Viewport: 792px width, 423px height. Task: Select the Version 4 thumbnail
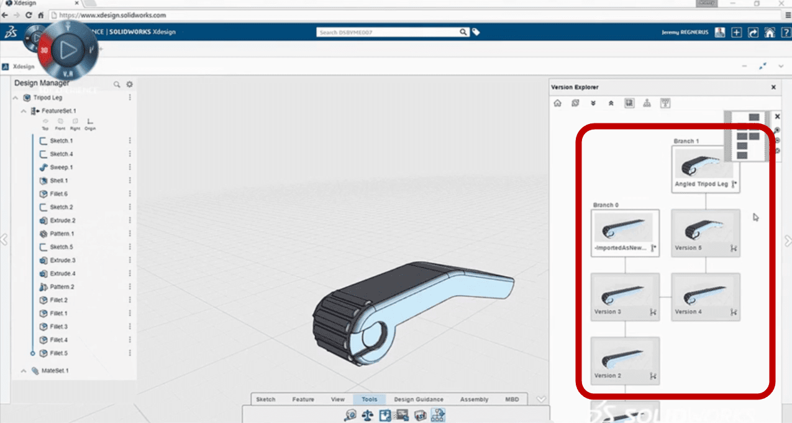pos(705,296)
